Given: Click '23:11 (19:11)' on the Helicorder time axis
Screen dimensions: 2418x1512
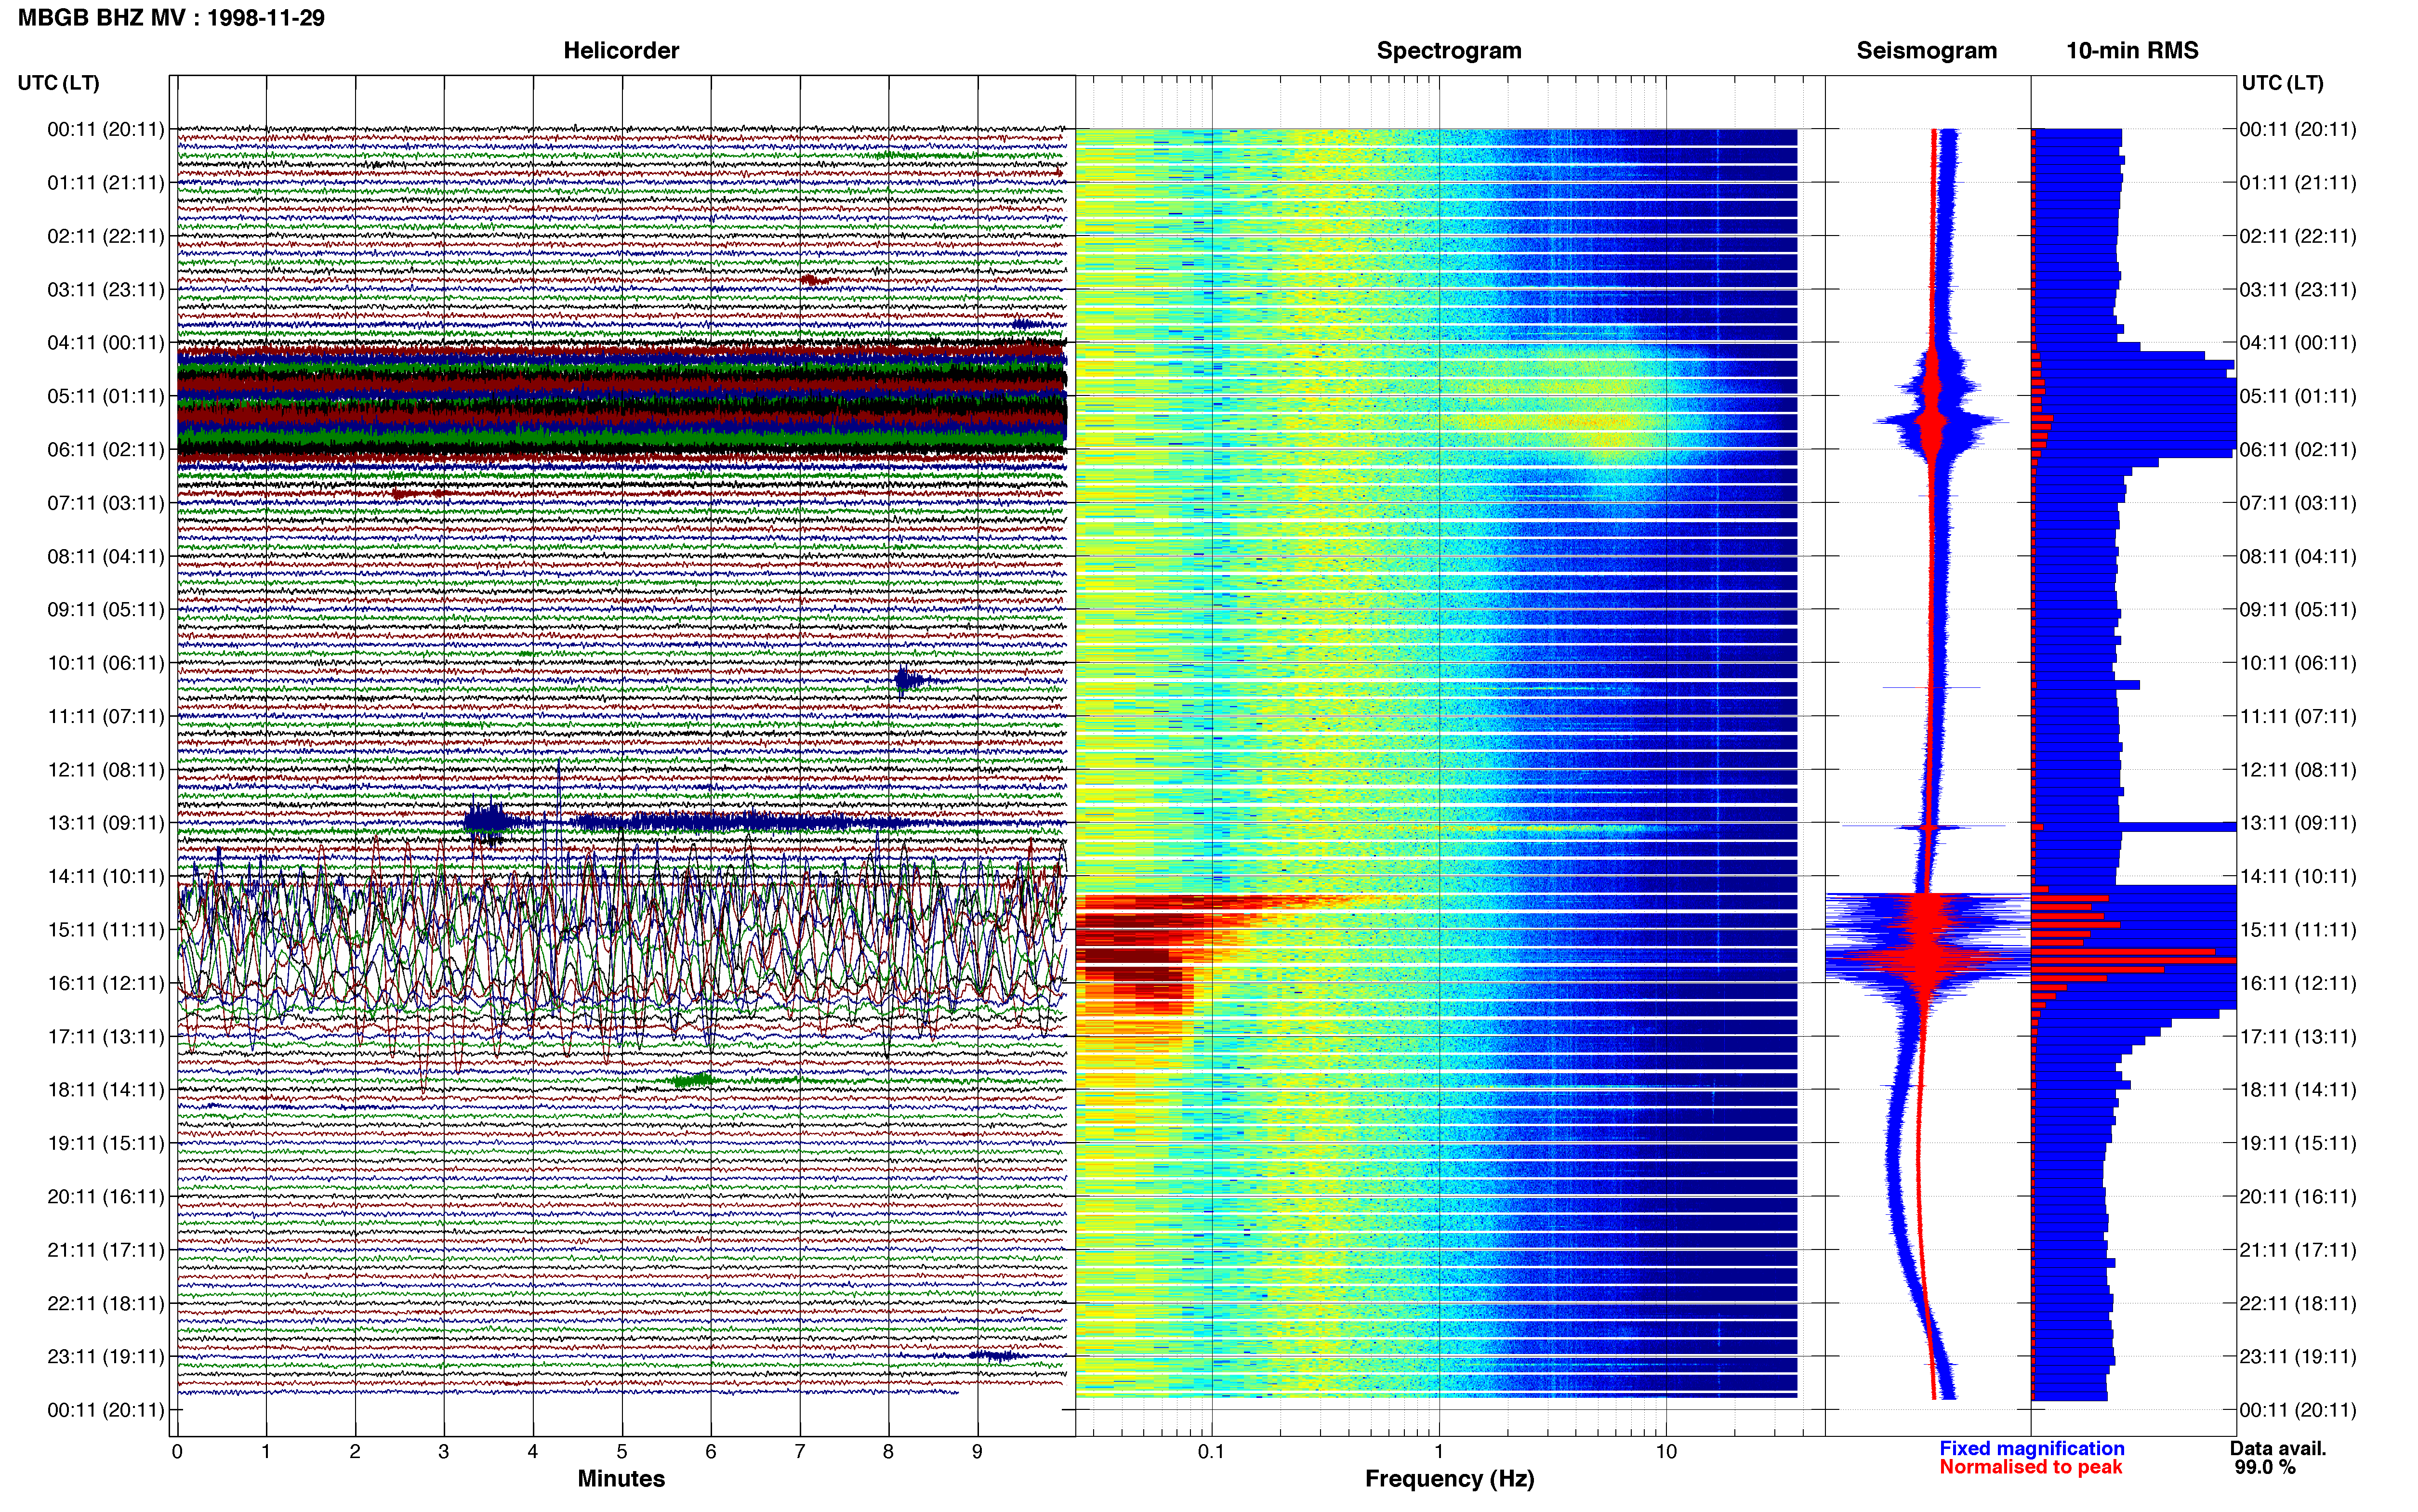Looking at the screenshot, I should point(106,1357).
